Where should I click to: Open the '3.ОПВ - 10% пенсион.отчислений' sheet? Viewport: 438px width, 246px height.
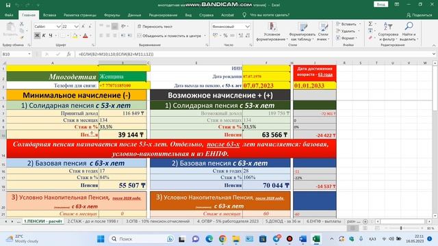click(x=157, y=221)
